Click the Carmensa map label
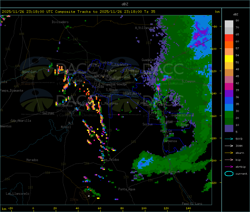 point(170,141)
